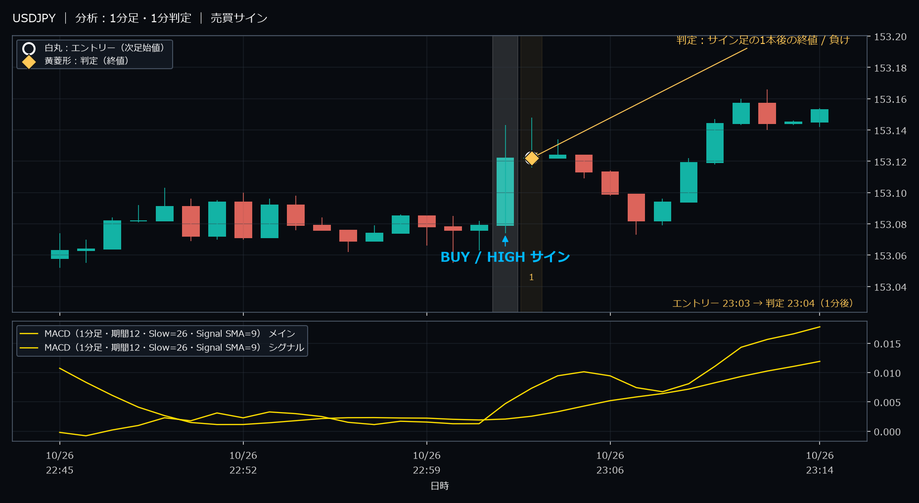Click the 153.08 price axis label
Image resolution: width=919 pixels, height=503 pixels.
click(x=890, y=225)
